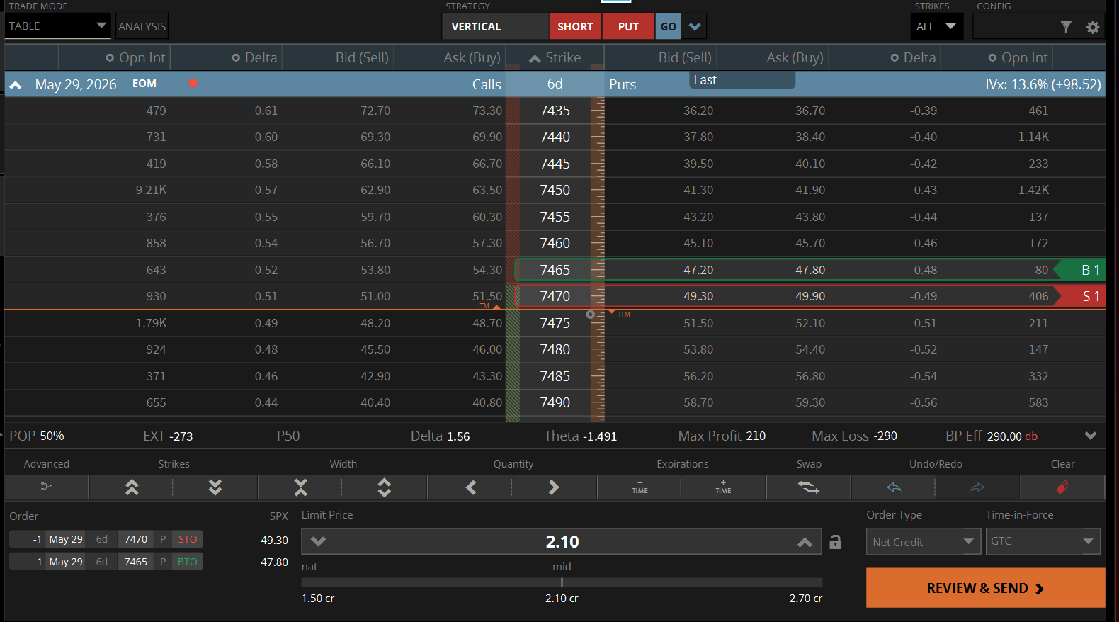1119x622 pixels.
Task: Click put ask 52.10 at strike 7475
Action: click(810, 323)
